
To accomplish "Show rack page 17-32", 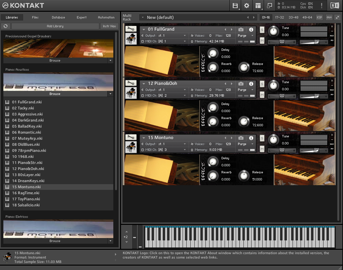I will click(x=279, y=17).
